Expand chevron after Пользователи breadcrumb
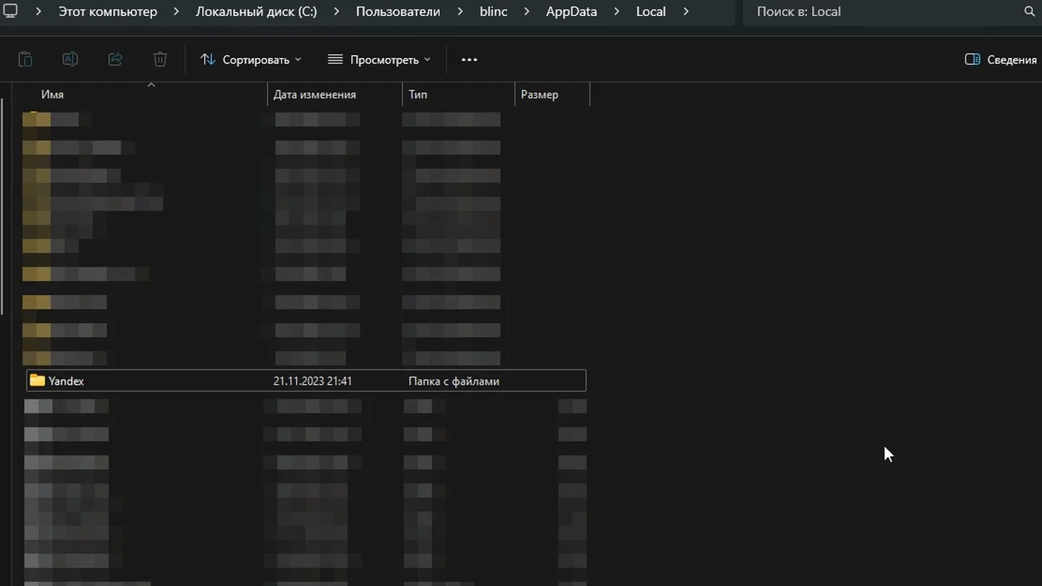Screen dimensions: 1042x586 pos(460,12)
